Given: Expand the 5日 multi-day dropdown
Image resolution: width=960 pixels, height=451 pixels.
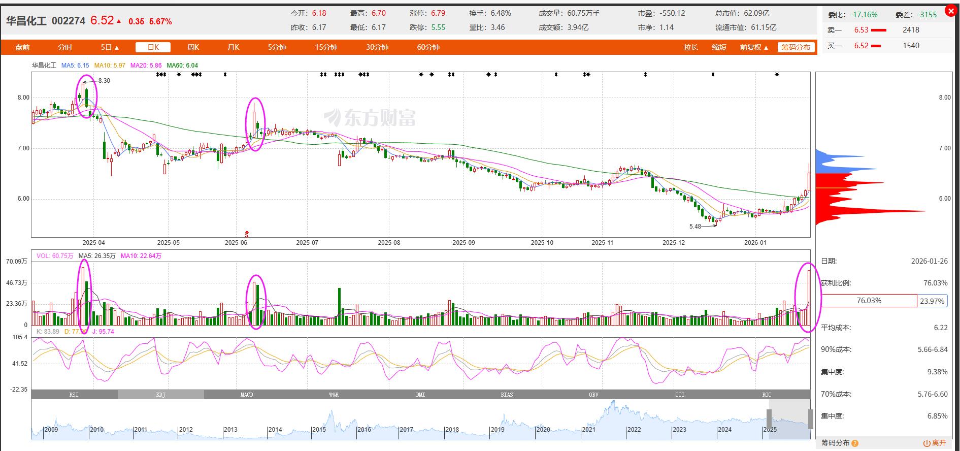Looking at the screenshot, I should [110, 47].
